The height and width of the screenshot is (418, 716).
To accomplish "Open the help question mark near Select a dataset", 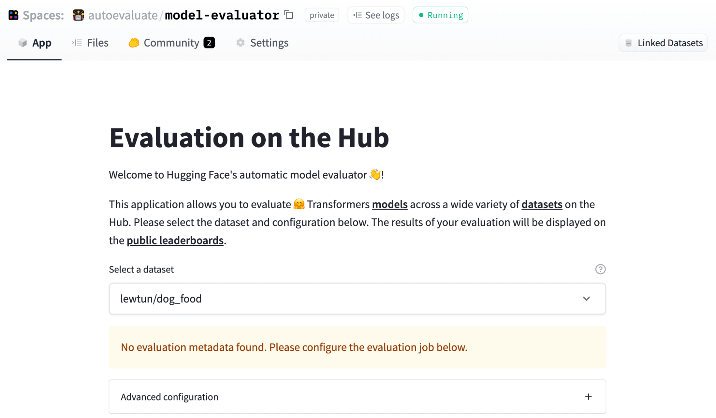I will click(601, 269).
